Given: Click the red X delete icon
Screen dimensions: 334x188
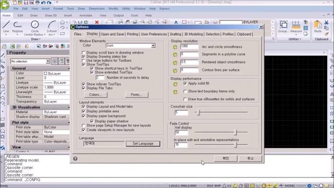Looking at the screenshot, I should point(97,22).
